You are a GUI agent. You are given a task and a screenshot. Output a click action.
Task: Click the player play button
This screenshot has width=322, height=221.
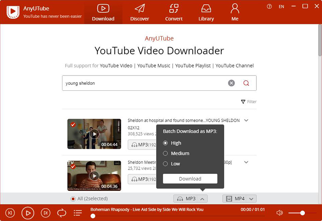[28, 213]
